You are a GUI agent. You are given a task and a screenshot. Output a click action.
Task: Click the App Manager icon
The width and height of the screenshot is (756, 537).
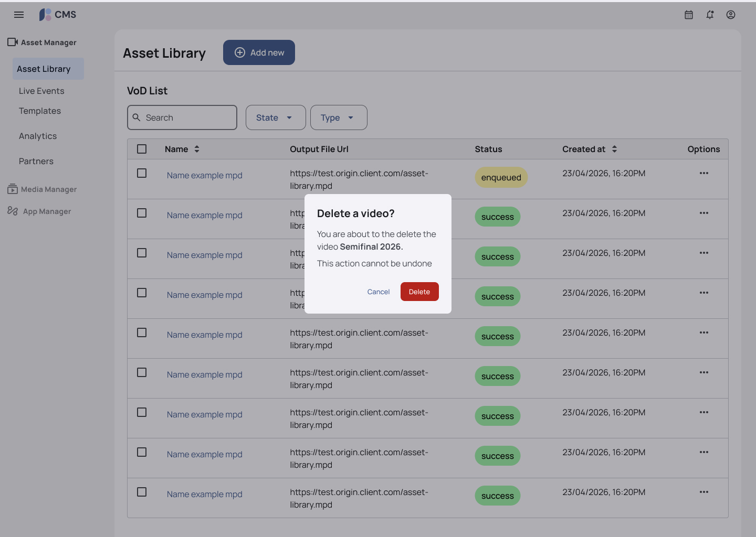coord(13,211)
